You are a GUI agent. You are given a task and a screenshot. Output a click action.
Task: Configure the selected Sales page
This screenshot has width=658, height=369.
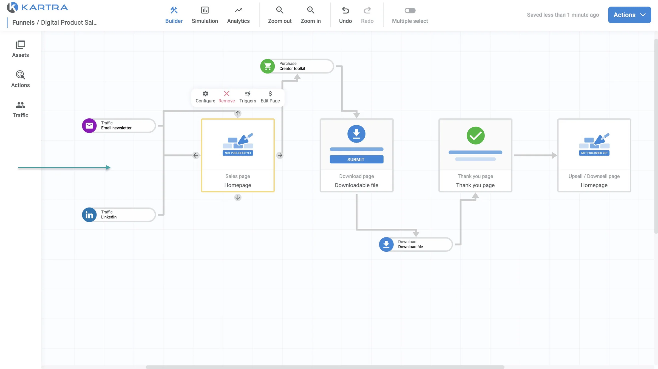[205, 97]
